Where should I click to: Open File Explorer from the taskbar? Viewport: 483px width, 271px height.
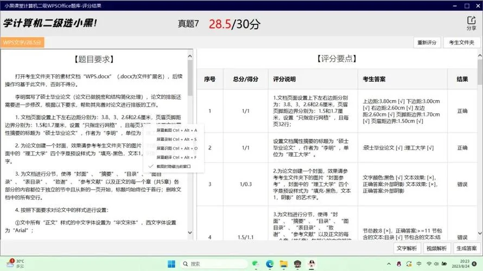(283, 263)
